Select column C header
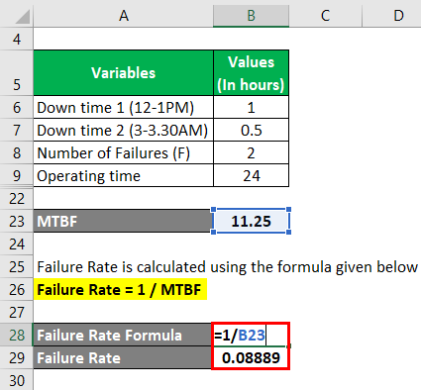 [325, 16]
